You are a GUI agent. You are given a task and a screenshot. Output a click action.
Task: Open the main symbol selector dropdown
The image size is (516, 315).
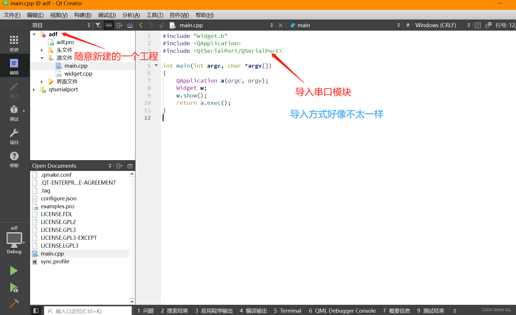[345, 25]
